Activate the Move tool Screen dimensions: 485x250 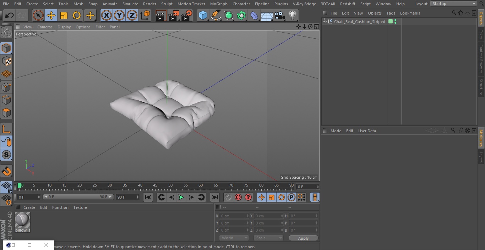point(51,15)
